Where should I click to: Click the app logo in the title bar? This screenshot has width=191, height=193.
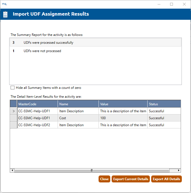click(x=4, y=4)
